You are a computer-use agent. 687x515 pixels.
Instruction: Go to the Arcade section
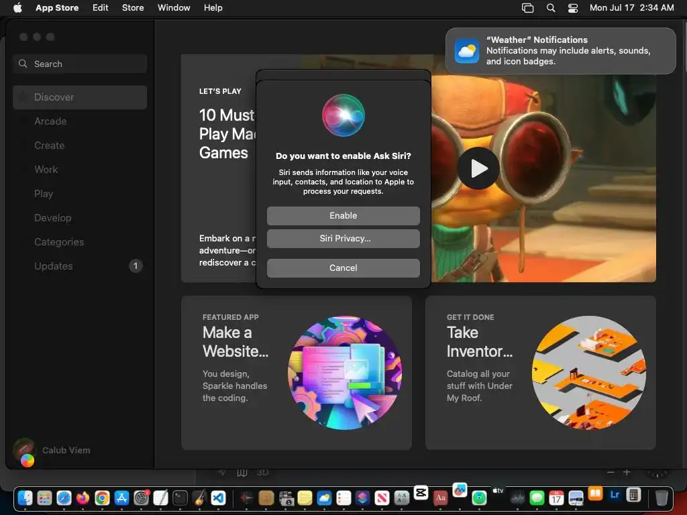pos(80,121)
